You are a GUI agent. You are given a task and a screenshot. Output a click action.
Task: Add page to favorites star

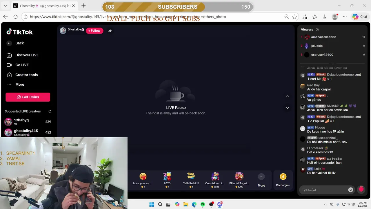click(294, 17)
